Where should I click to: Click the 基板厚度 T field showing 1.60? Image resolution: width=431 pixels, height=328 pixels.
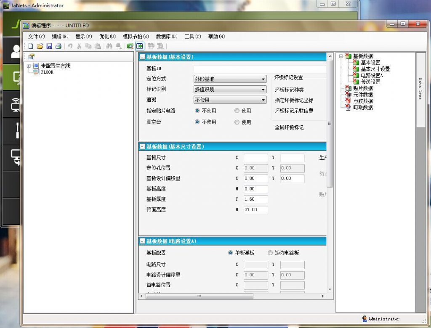[255, 199]
